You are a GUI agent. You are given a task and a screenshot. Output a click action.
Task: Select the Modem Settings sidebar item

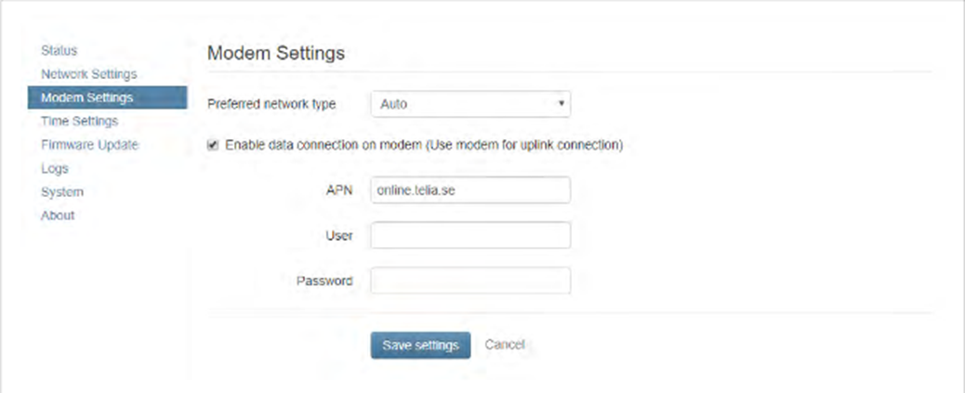pyautogui.click(x=107, y=98)
